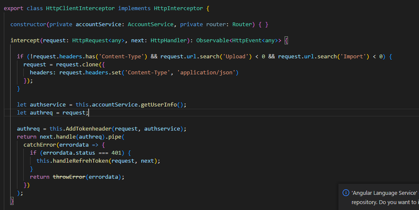Click the Observable return type
Image resolution: width=419 pixels, height=210 pixels.
pyautogui.click(x=213, y=40)
